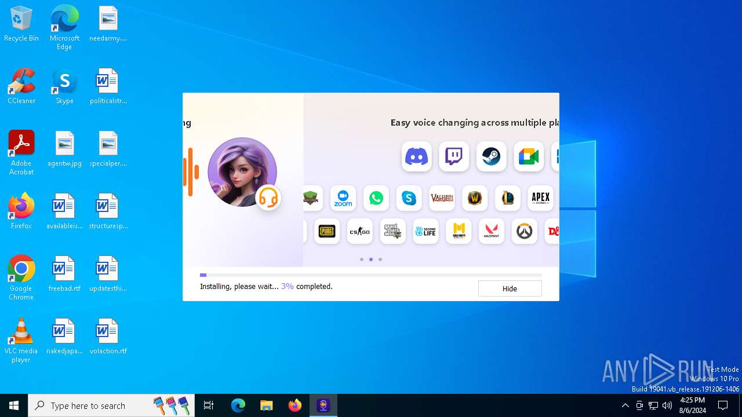742x417 pixels.
Task: Select the VLC media player desktop shortcut
Action: pos(21,341)
